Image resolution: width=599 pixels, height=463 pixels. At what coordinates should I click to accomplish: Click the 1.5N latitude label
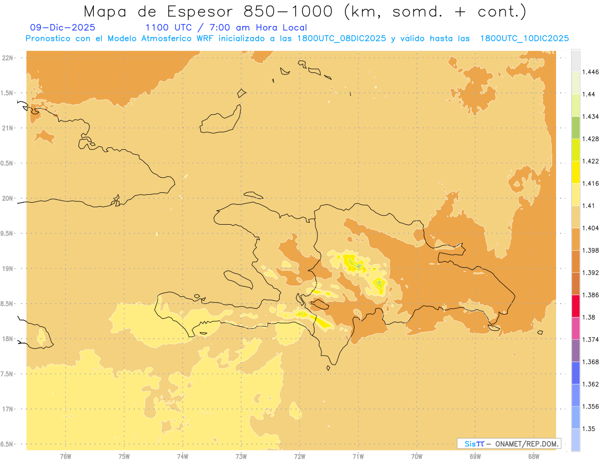click(x=7, y=93)
